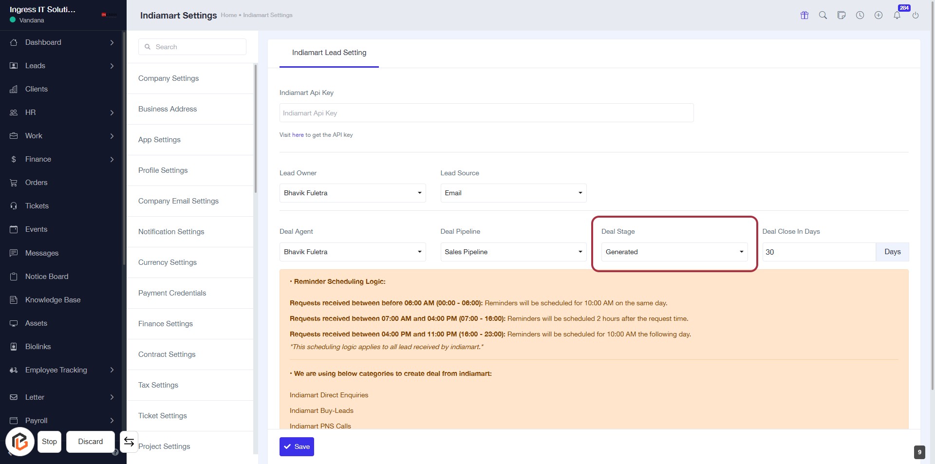Open search via magnifier icon in header

coord(823,15)
